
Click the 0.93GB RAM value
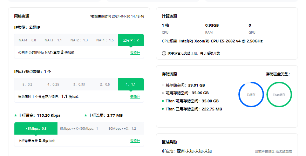[x=212, y=25]
